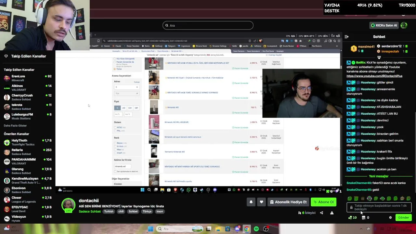416x234 pixels.
Task: Select EUR currency tab under Fiyat
Action: pos(130,108)
